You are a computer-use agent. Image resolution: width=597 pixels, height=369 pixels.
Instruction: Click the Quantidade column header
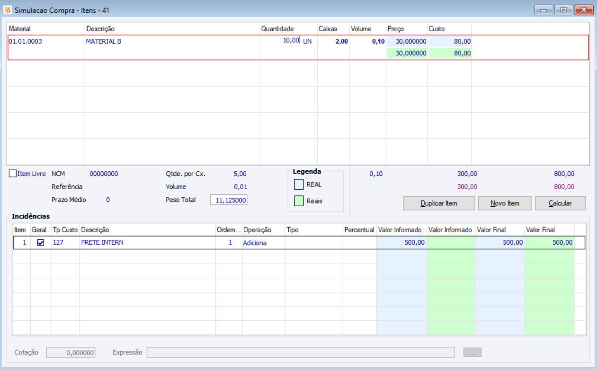[289, 29]
